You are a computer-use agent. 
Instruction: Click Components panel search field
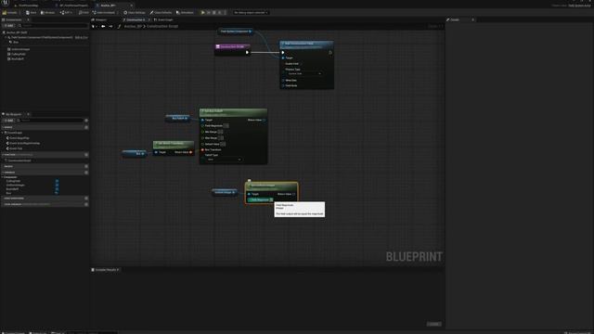[x=53, y=25]
